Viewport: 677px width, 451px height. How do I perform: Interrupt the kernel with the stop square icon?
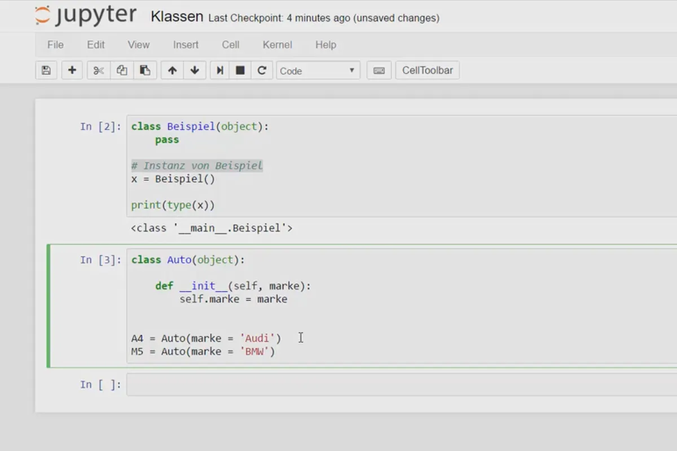tap(240, 70)
